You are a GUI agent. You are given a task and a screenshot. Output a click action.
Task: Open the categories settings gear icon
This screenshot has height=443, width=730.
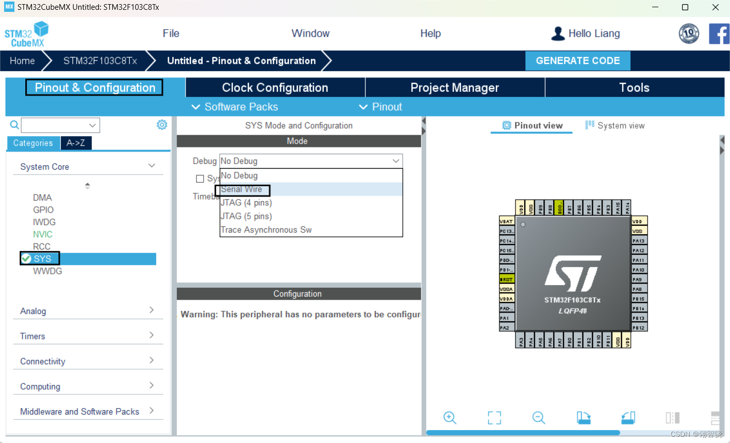point(162,125)
